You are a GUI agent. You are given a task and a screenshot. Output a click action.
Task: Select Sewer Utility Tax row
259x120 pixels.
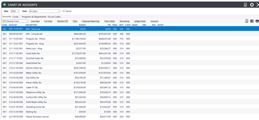pos(130,83)
